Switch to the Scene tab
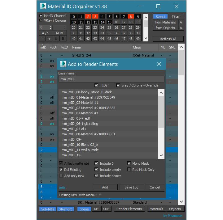Image resolution: width=223 pixels, height=220 pixels. [84, 209]
